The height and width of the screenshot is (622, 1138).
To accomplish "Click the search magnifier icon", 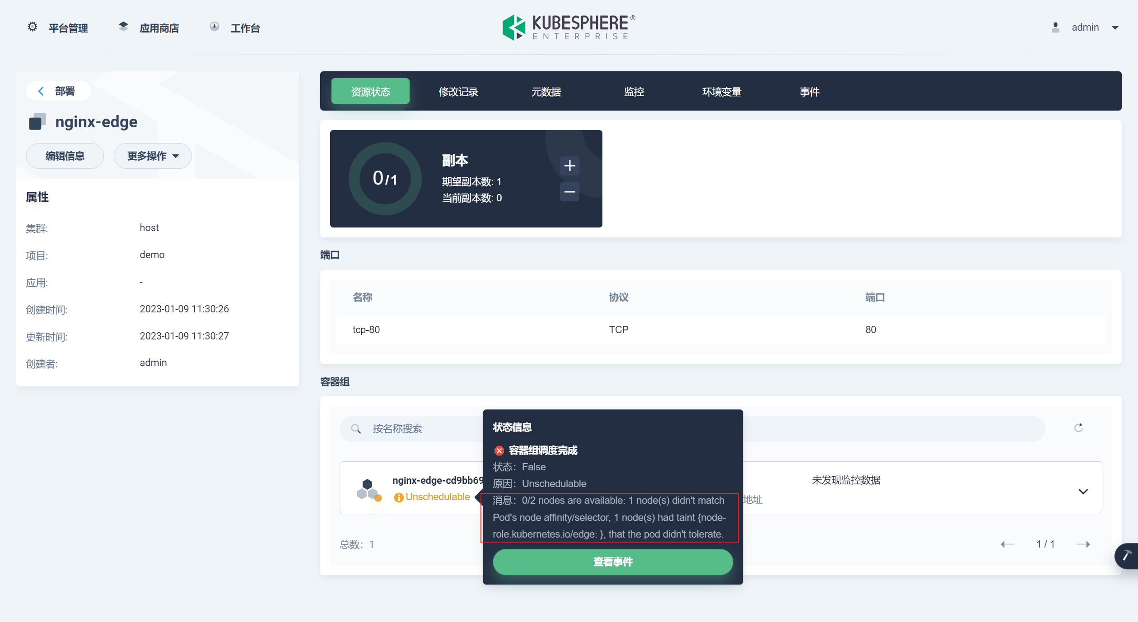I will [x=356, y=429].
